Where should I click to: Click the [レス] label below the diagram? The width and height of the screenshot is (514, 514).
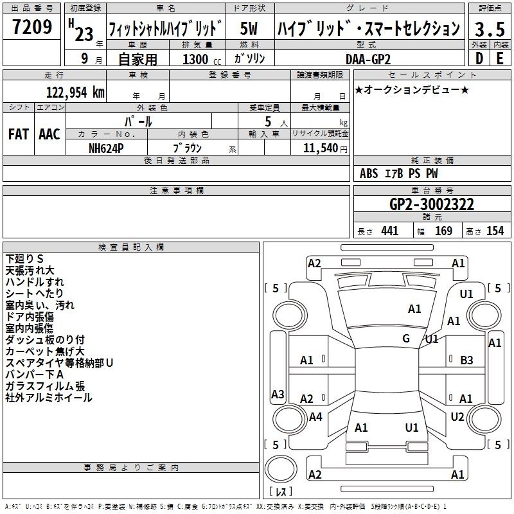tap(280, 493)
